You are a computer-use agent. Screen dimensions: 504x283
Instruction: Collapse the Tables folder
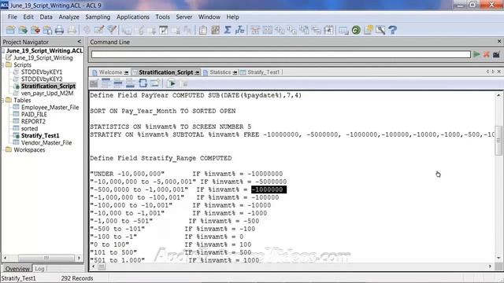click(x=3, y=101)
